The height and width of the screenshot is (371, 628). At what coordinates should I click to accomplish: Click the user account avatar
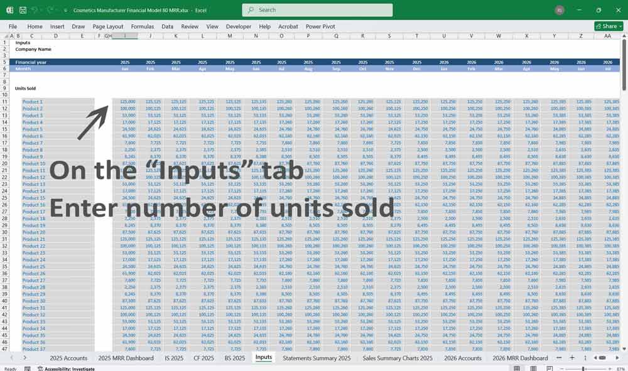pyautogui.click(x=560, y=10)
